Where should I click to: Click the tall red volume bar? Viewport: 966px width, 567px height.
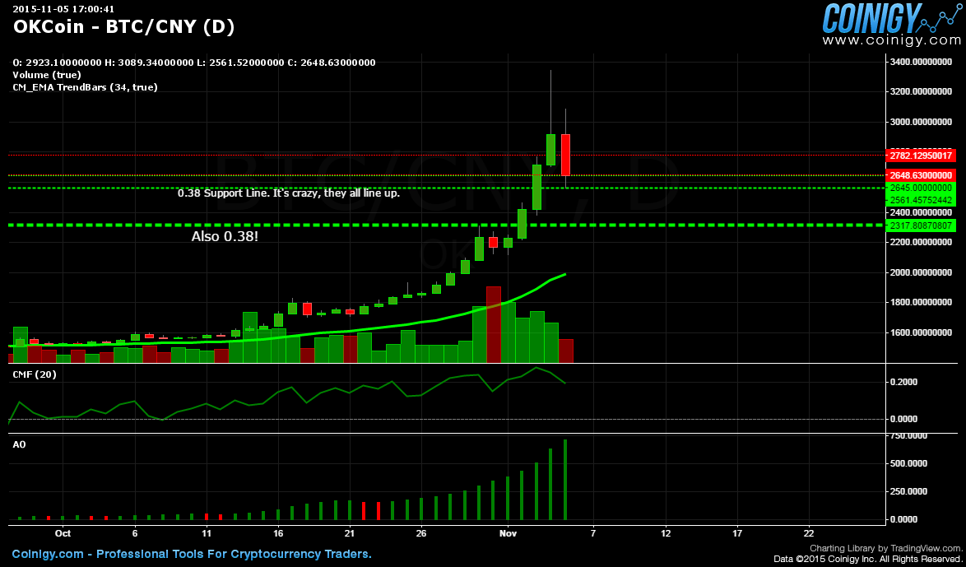click(x=494, y=325)
